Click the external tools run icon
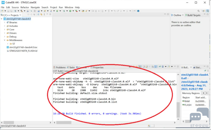 (77, 11)
